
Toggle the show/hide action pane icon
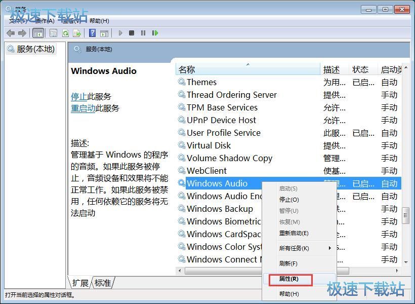(x=104, y=33)
